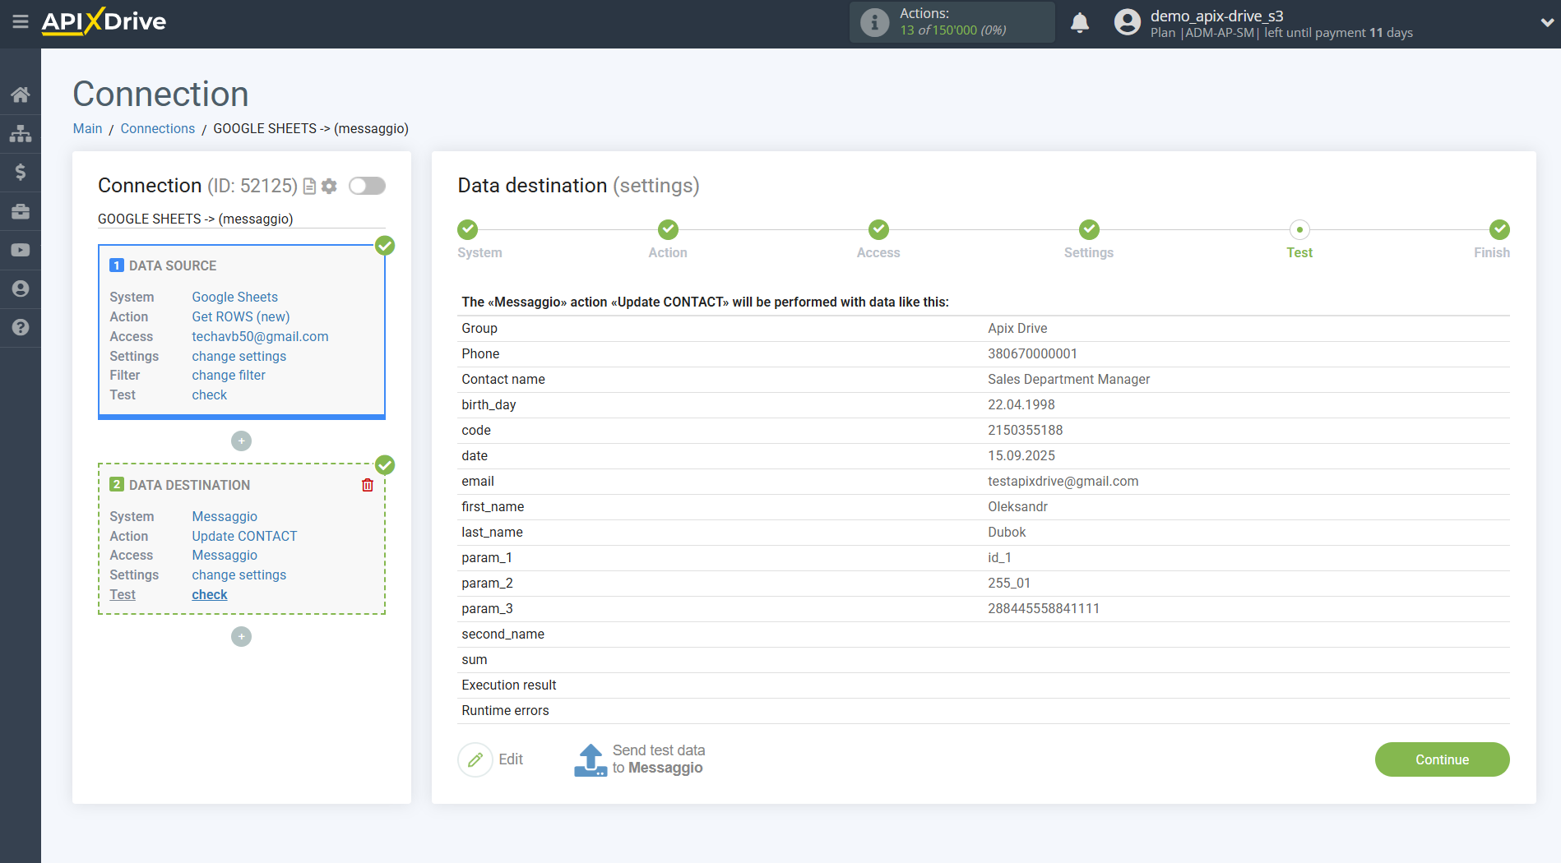The width and height of the screenshot is (1561, 863).
Task: Select the param_3 value 288445558841111
Action: pyautogui.click(x=1043, y=608)
